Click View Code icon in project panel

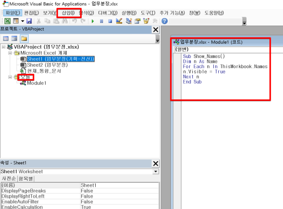(x=6, y=39)
